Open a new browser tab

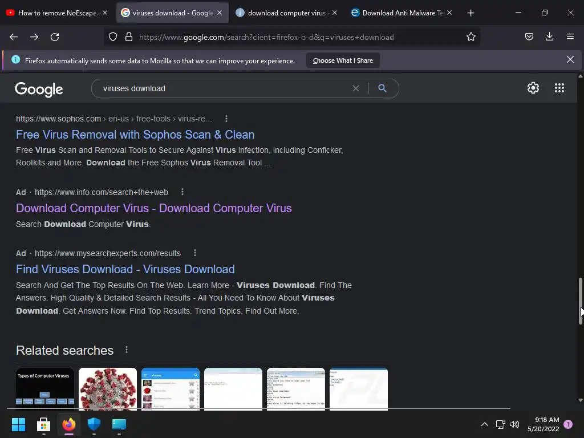[471, 13]
